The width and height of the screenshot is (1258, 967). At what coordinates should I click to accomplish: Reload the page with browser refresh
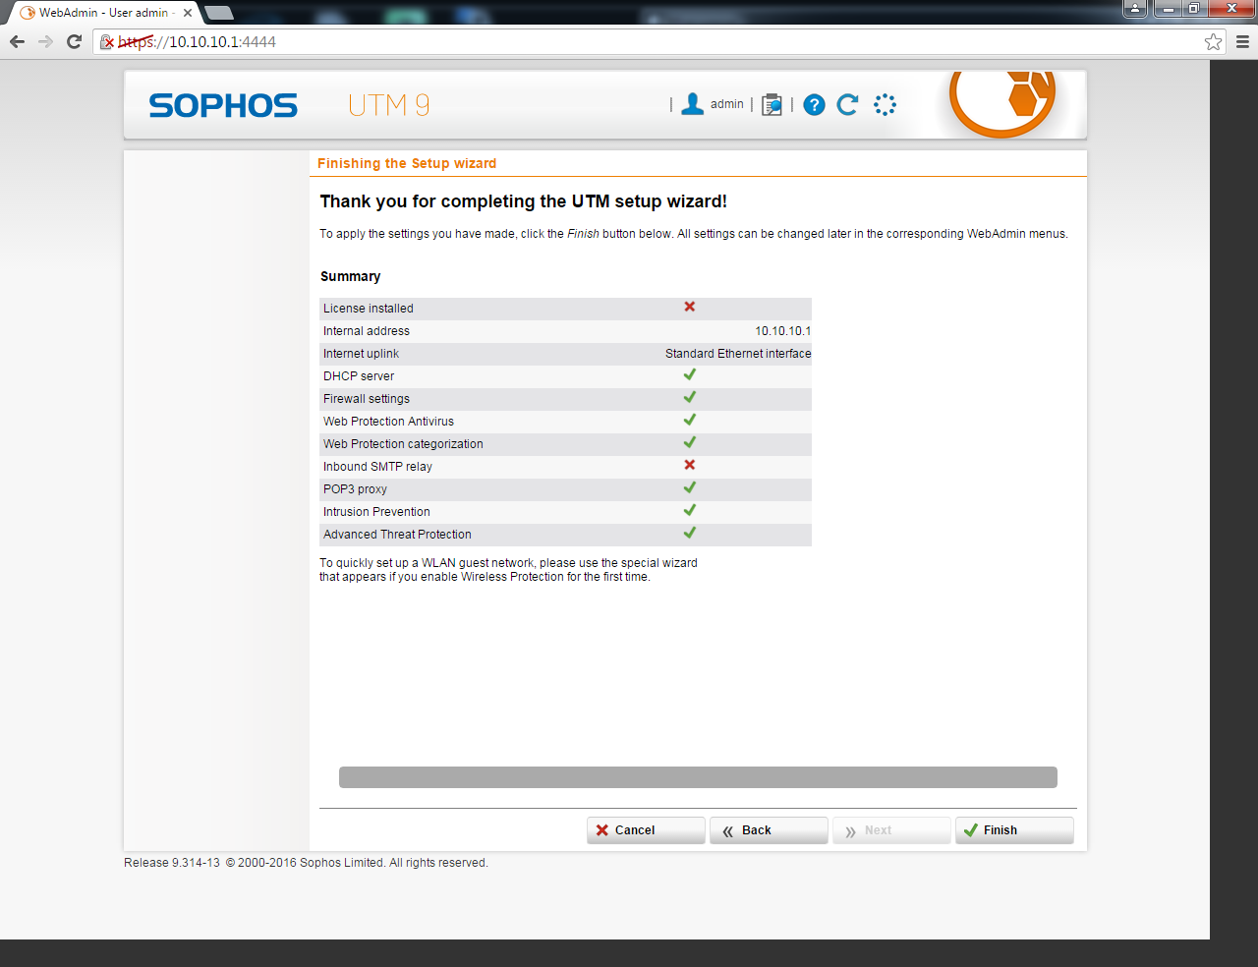point(74,41)
